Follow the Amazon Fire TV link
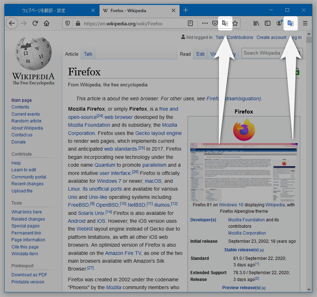The image size is (317, 297). point(123,253)
